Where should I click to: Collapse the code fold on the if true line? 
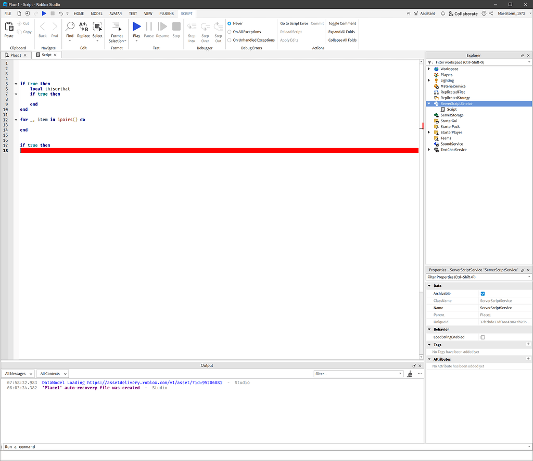pos(16,83)
